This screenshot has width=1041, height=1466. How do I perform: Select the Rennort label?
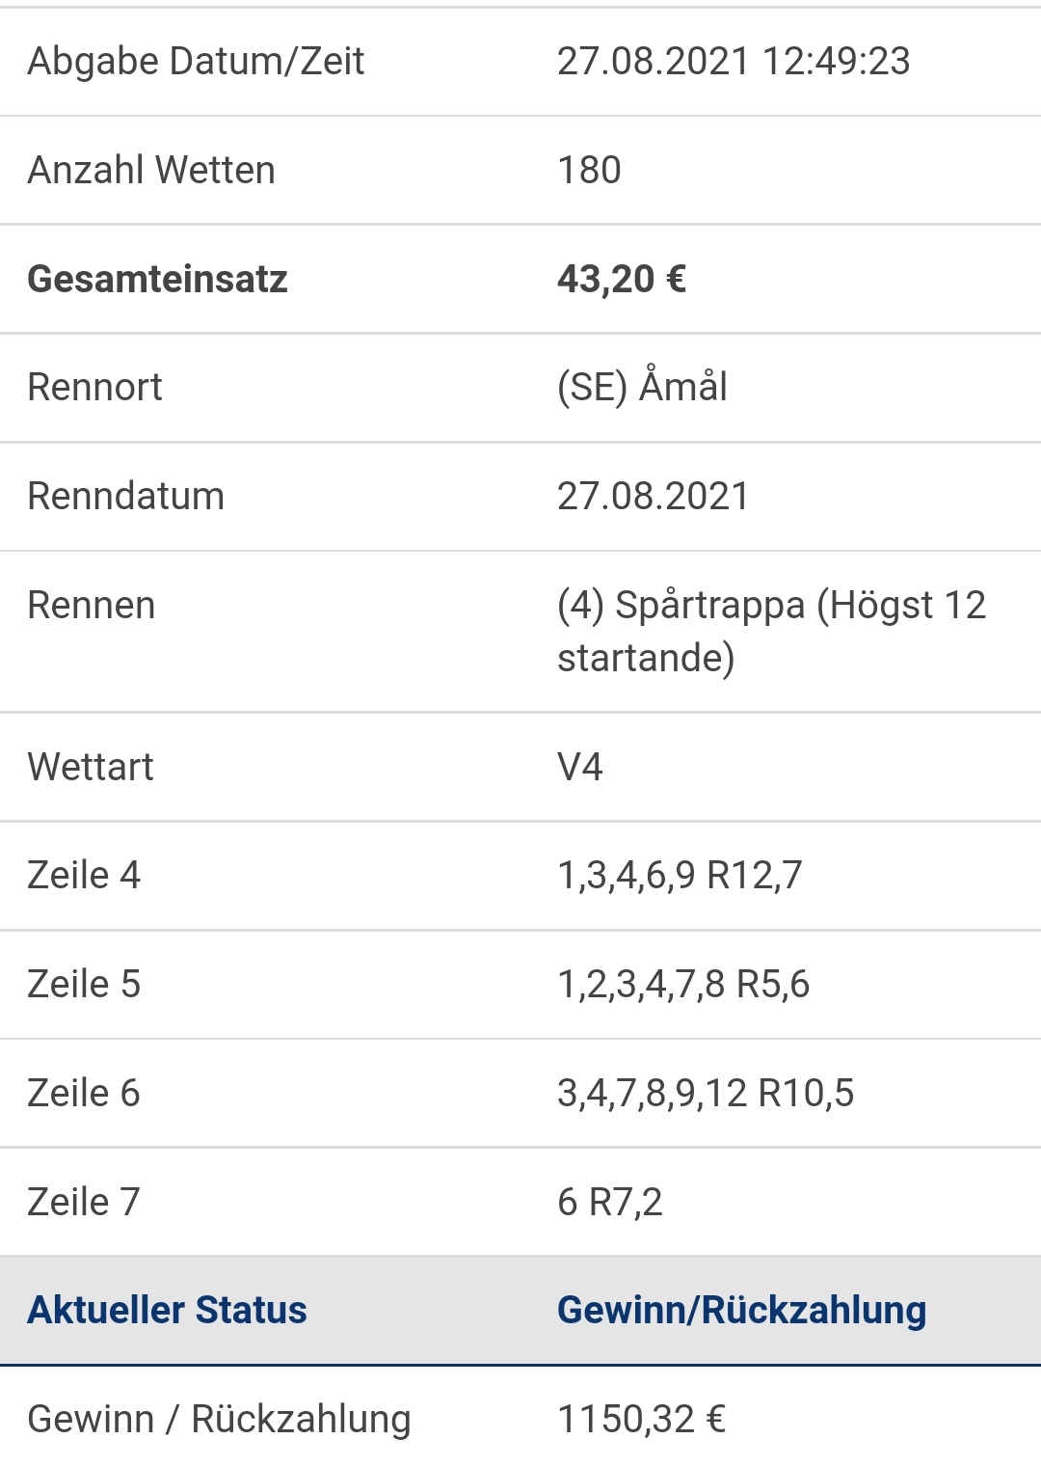click(94, 388)
